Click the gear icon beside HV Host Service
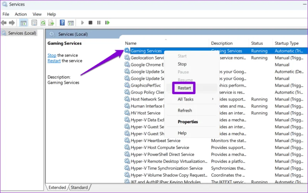The image size is (308, 193). coord(127,112)
